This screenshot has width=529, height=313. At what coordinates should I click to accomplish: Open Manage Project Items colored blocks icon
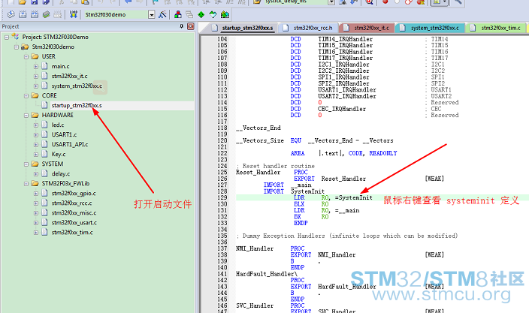coord(178,14)
